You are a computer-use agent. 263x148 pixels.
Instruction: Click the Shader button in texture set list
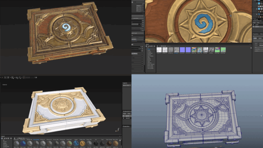tap(125, 113)
